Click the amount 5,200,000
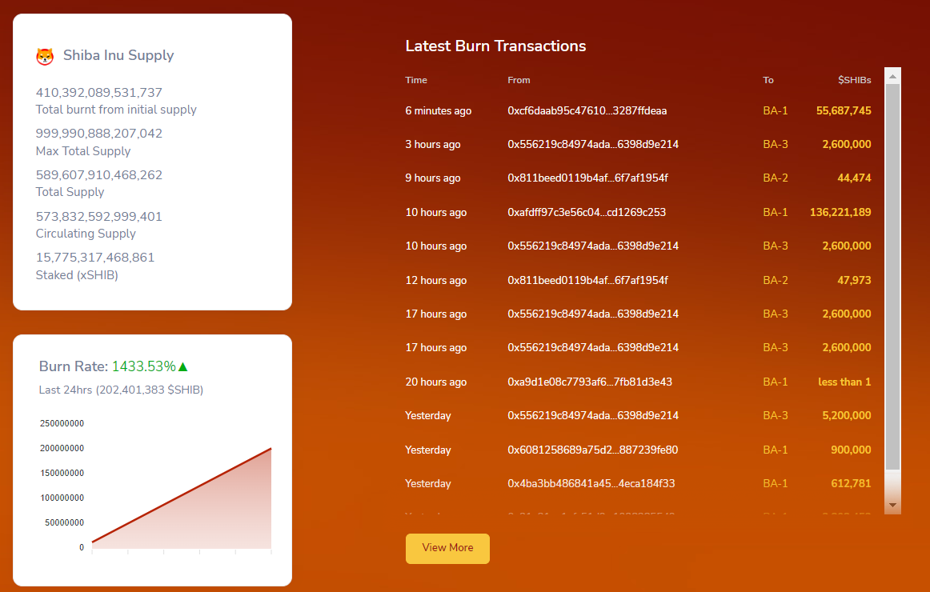The image size is (930, 592). tap(847, 415)
